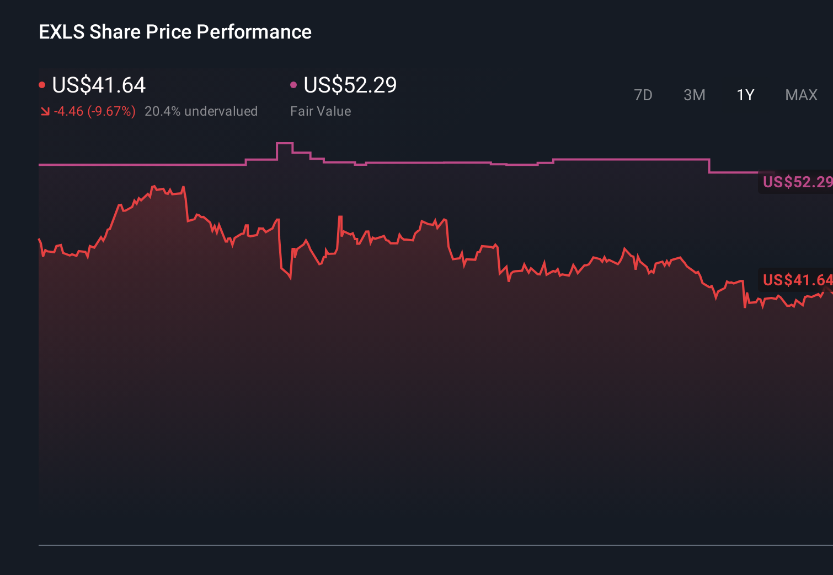The height and width of the screenshot is (575, 833).
Task: Toggle the Fair Value overlay via its label
Action: pos(321,111)
